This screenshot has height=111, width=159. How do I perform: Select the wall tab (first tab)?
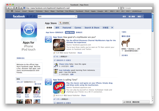49,27
